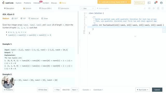Image resolution: width=166 pixels, height=93 pixels.
Task: Click the problem title 454. 4Sum II
Action: 8,14
